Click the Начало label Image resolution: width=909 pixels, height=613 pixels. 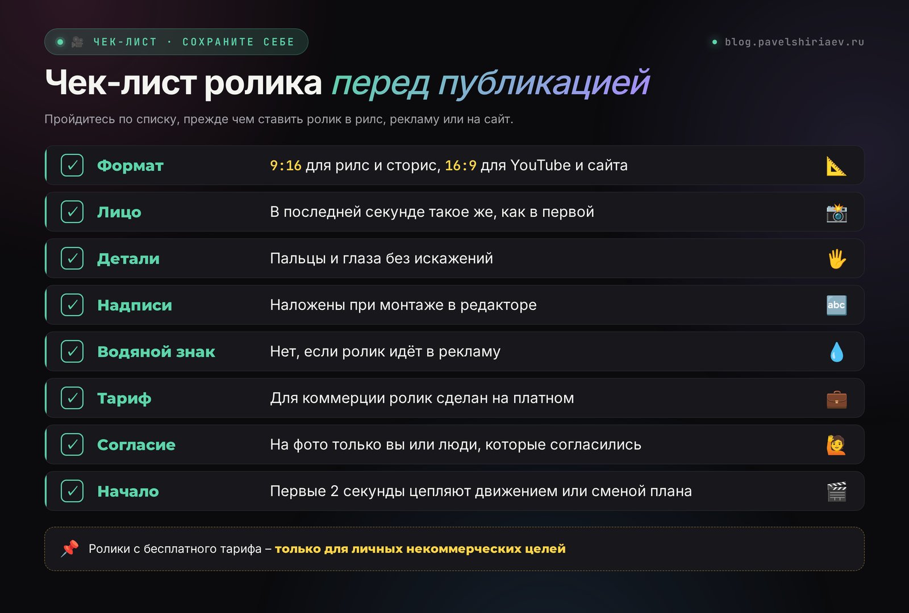pyautogui.click(x=128, y=492)
